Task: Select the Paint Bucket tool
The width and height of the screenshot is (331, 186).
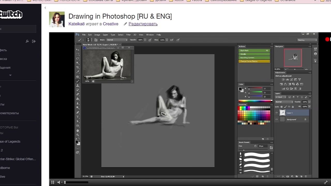Action: tap(78, 99)
